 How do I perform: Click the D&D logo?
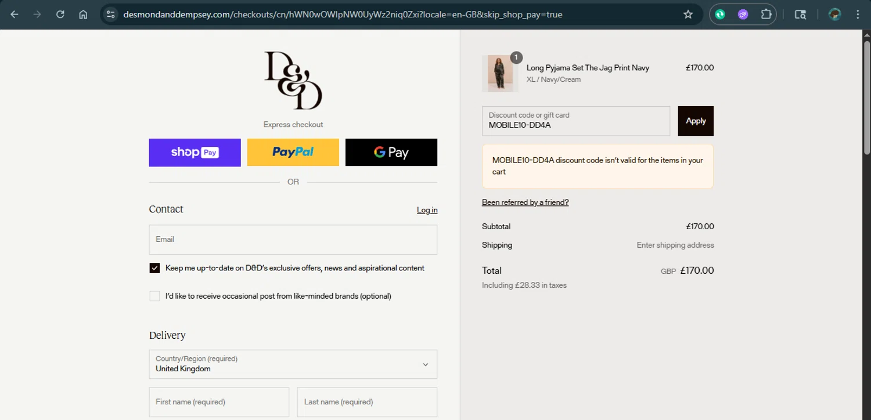pyautogui.click(x=293, y=81)
